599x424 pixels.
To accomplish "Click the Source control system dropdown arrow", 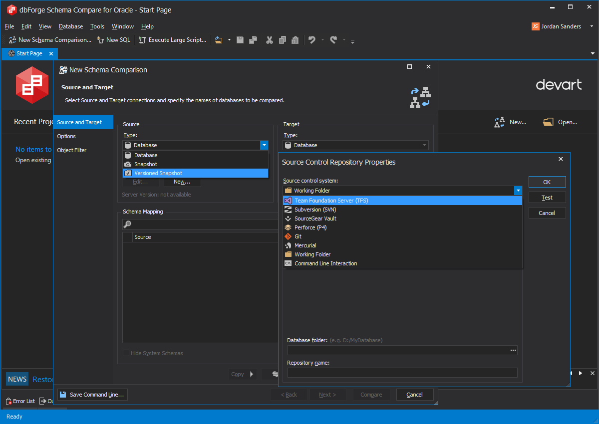I will tap(518, 191).
